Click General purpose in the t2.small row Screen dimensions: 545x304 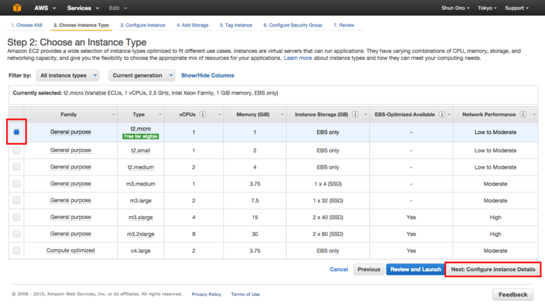click(71, 150)
